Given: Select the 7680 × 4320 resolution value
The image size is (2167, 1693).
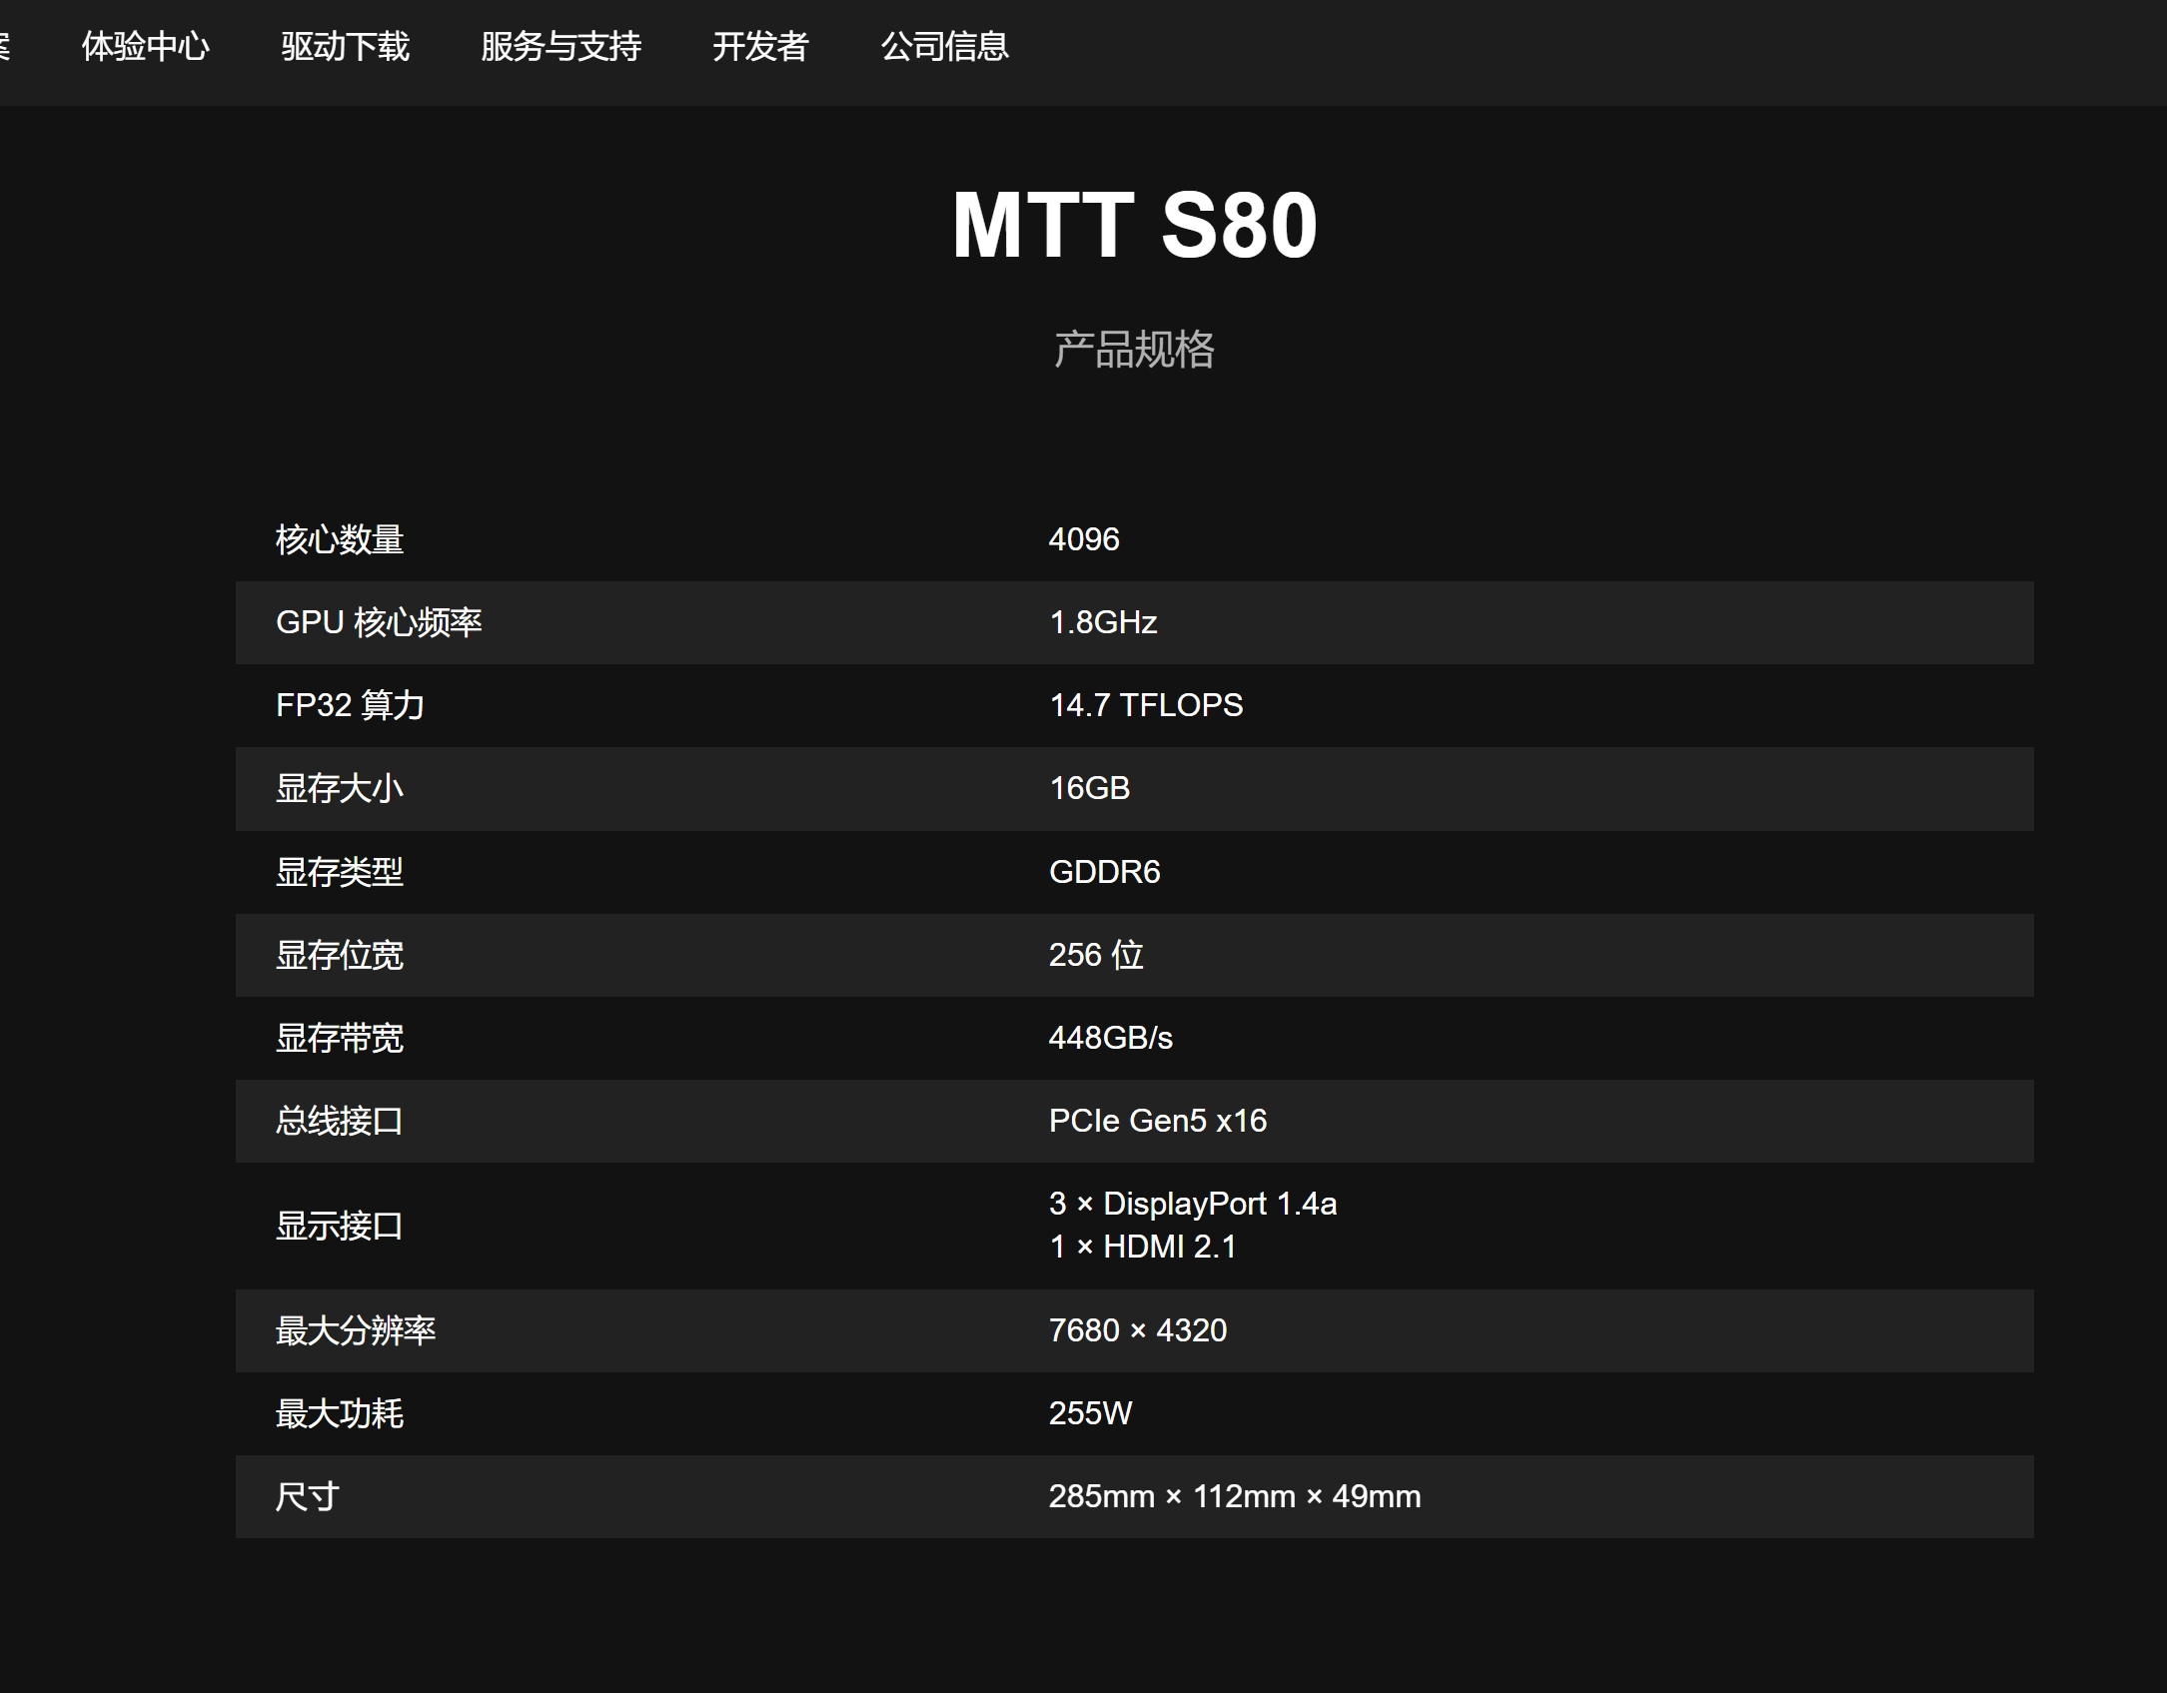Looking at the screenshot, I should pyautogui.click(x=1137, y=1330).
